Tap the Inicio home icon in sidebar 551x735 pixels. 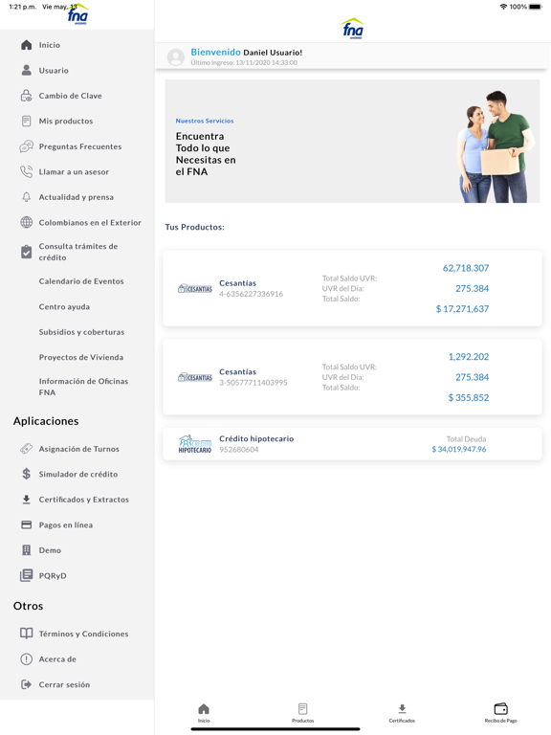tap(26, 45)
